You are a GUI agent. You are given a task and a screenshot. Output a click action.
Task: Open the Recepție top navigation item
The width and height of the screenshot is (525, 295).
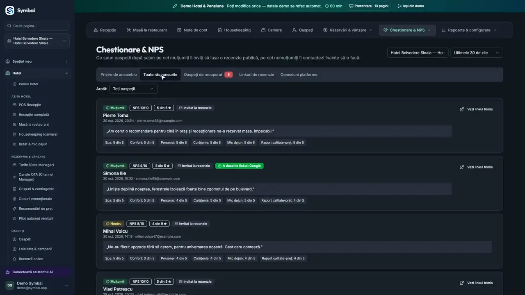tap(105, 30)
